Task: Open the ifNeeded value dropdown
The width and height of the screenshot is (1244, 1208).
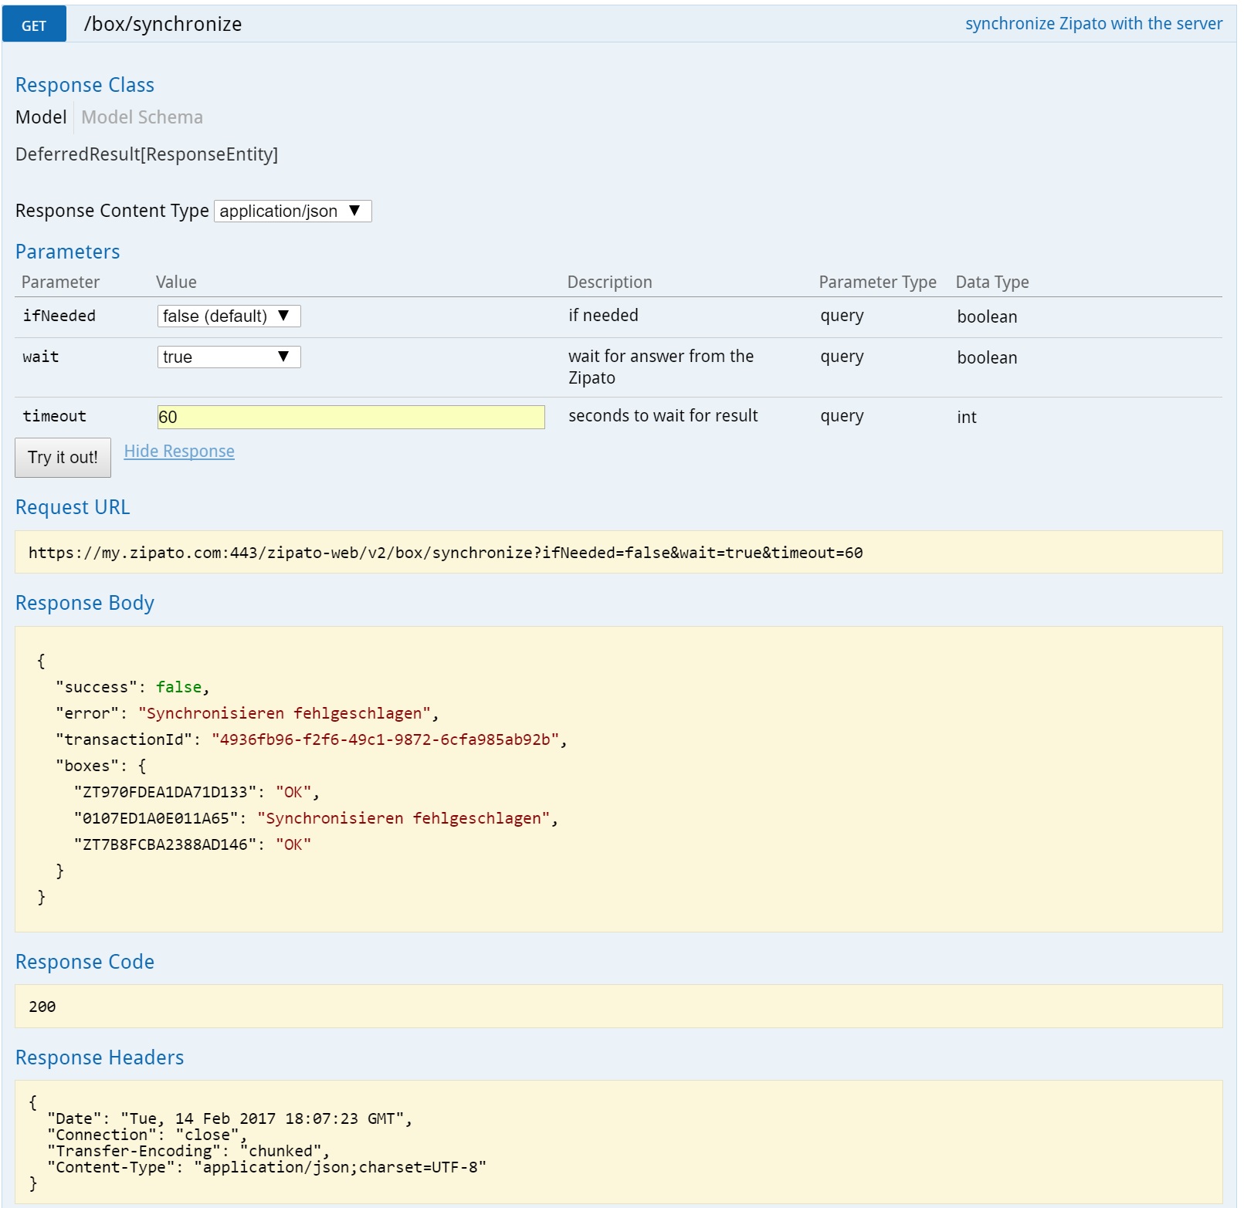Action: (229, 316)
